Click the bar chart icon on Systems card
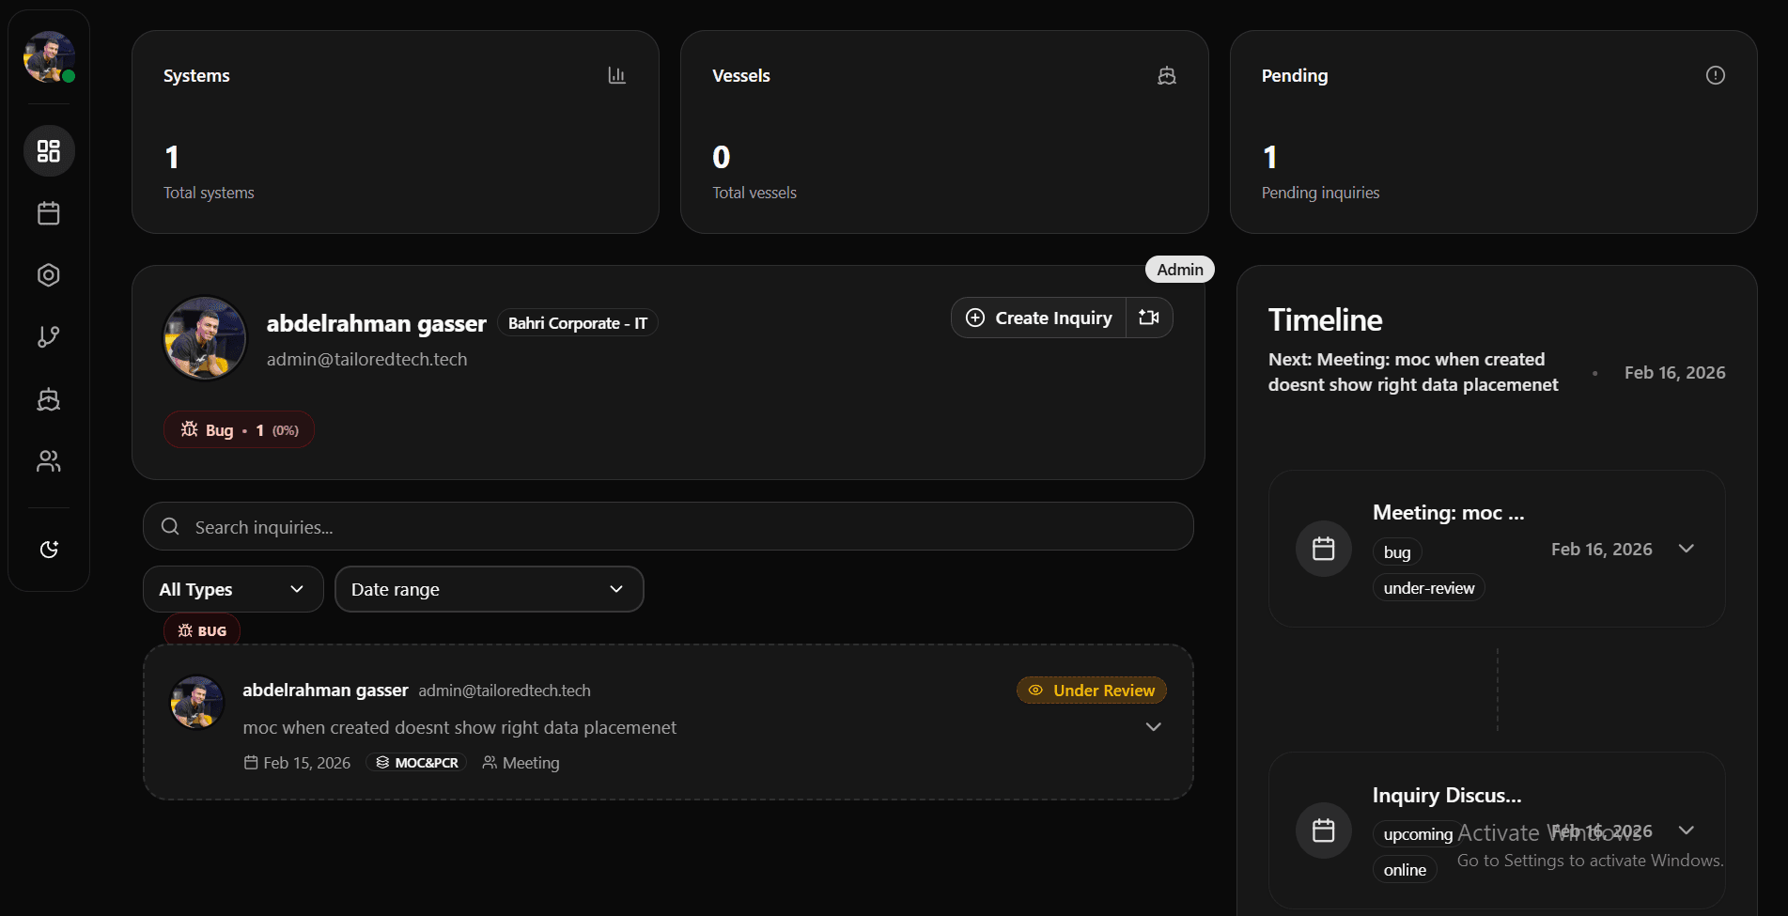Image resolution: width=1788 pixels, height=916 pixels. tap(617, 75)
